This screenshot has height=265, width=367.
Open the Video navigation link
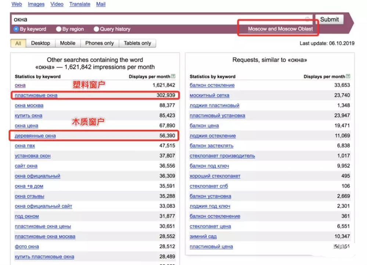57,4
